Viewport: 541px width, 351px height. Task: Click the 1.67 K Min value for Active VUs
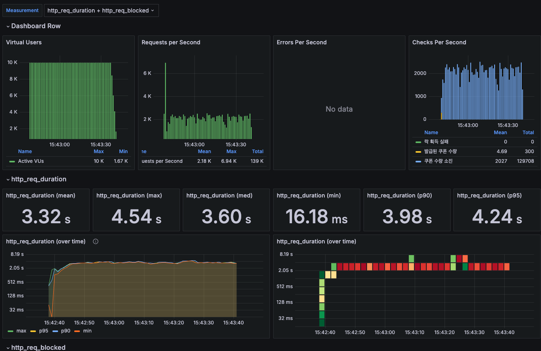(x=121, y=161)
